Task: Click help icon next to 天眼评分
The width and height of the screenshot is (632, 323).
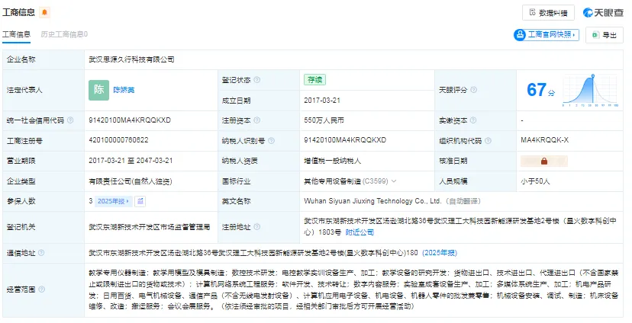Action: point(473,90)
